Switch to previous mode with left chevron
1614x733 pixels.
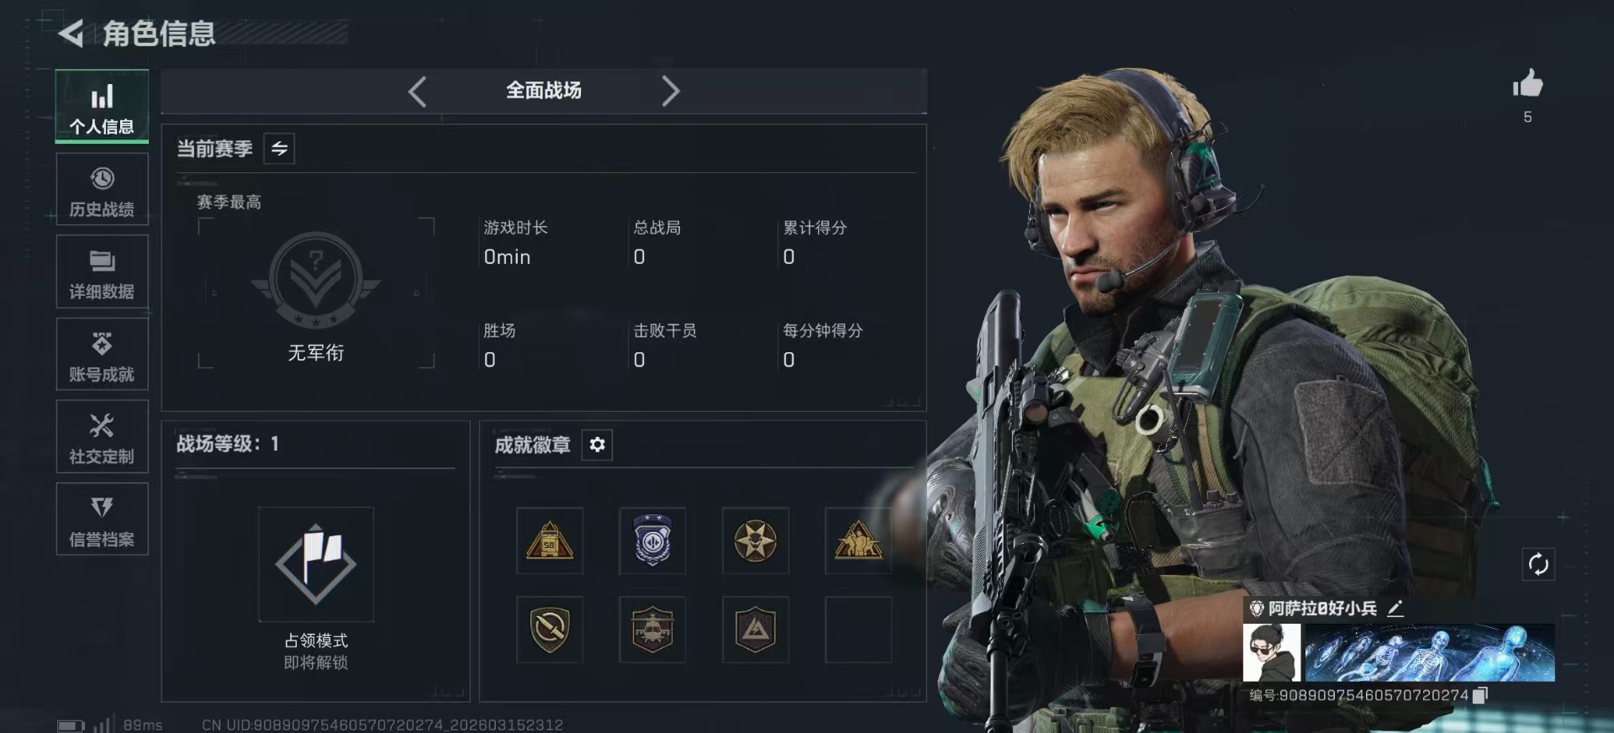tap(417, 91)
